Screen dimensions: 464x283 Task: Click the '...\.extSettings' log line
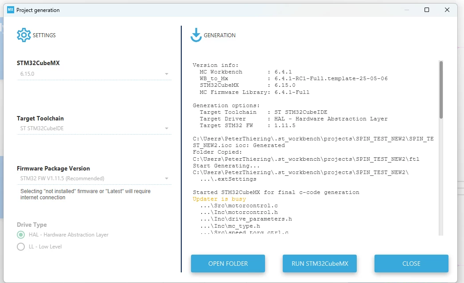click(228, 179)
